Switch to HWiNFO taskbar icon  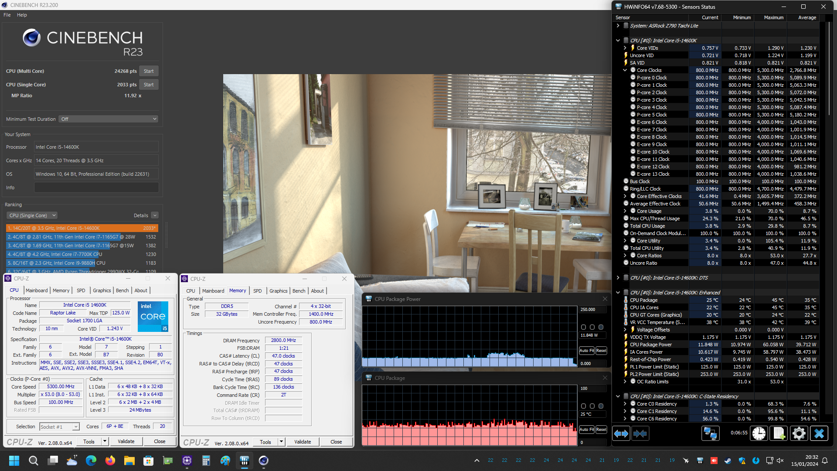(x=245, y=461)
